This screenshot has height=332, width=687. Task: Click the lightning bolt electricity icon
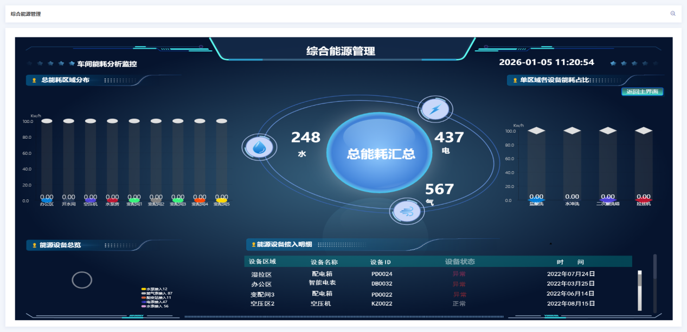click(435, 109)
